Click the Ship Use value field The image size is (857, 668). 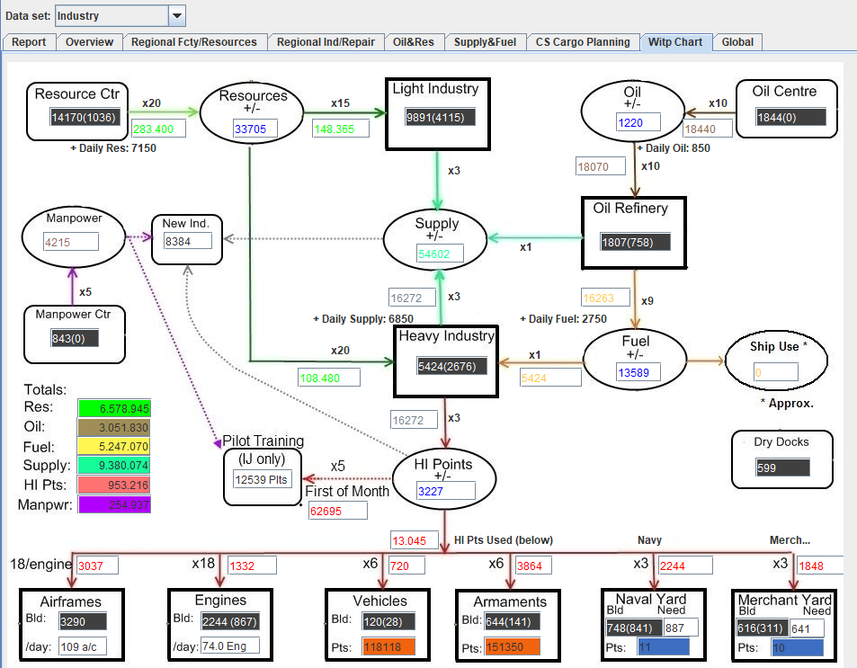tap(775, 372)
